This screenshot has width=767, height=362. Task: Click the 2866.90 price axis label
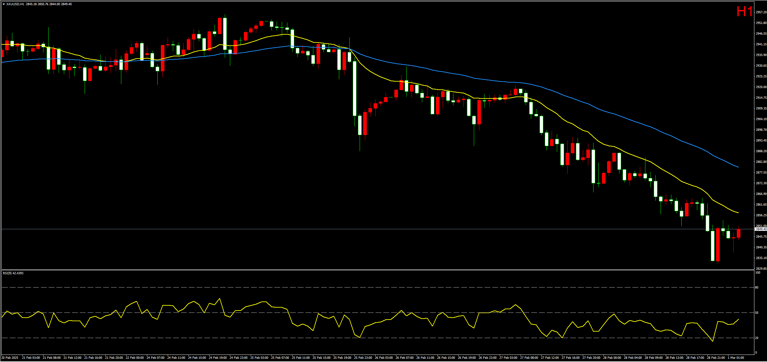tap(761, 194)
